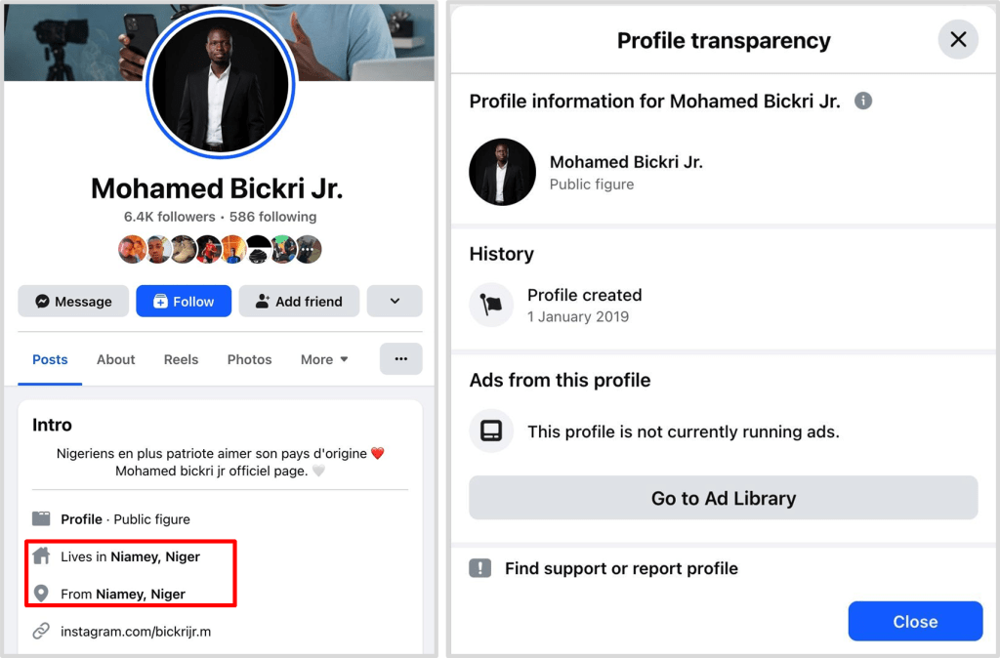Open the Photos tab
1000x658 pixels.
point(249,359)
